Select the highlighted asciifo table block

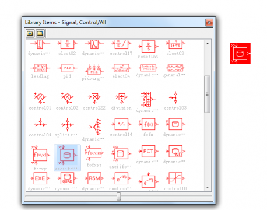tap(67, 157)
